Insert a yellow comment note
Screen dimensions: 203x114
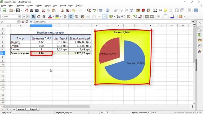pos(166,10)
